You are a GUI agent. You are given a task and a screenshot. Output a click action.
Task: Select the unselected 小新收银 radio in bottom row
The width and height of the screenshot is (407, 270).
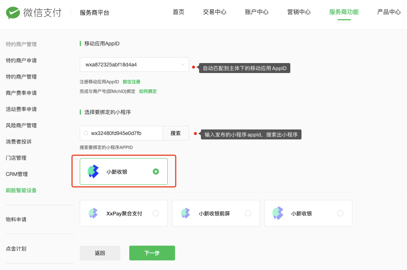pyautogui.click(x=340, y=213)
